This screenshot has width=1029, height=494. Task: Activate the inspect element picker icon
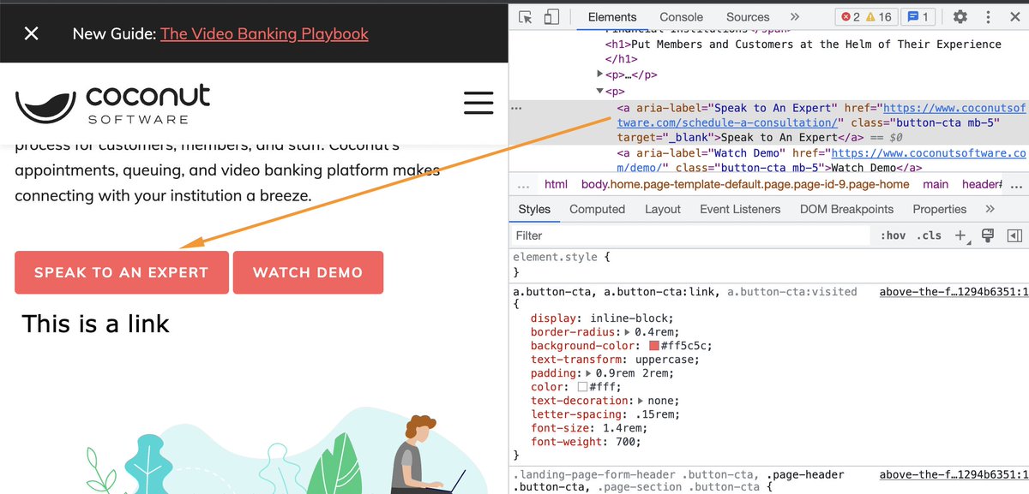click(x=526, y=17)
